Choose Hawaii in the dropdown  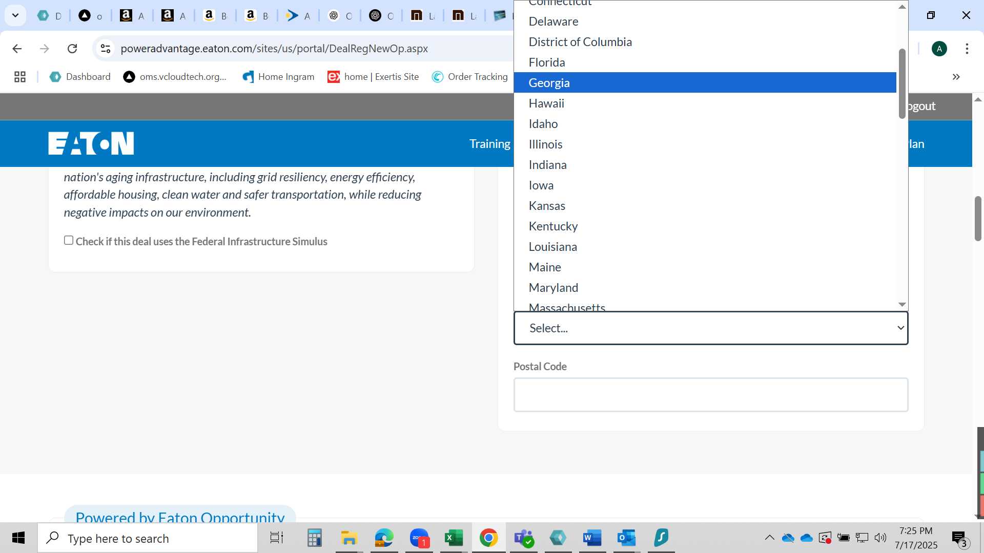click(705, 103)
